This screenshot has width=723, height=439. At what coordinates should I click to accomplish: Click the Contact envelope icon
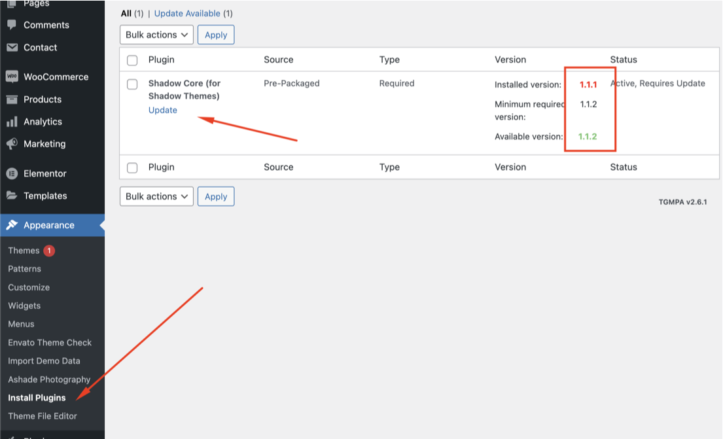click(12, 47)
